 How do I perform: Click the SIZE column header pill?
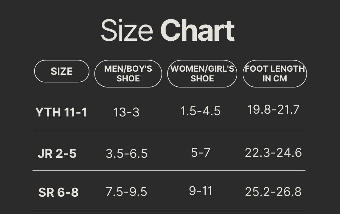pyautogui.click(x=62, y=71)
